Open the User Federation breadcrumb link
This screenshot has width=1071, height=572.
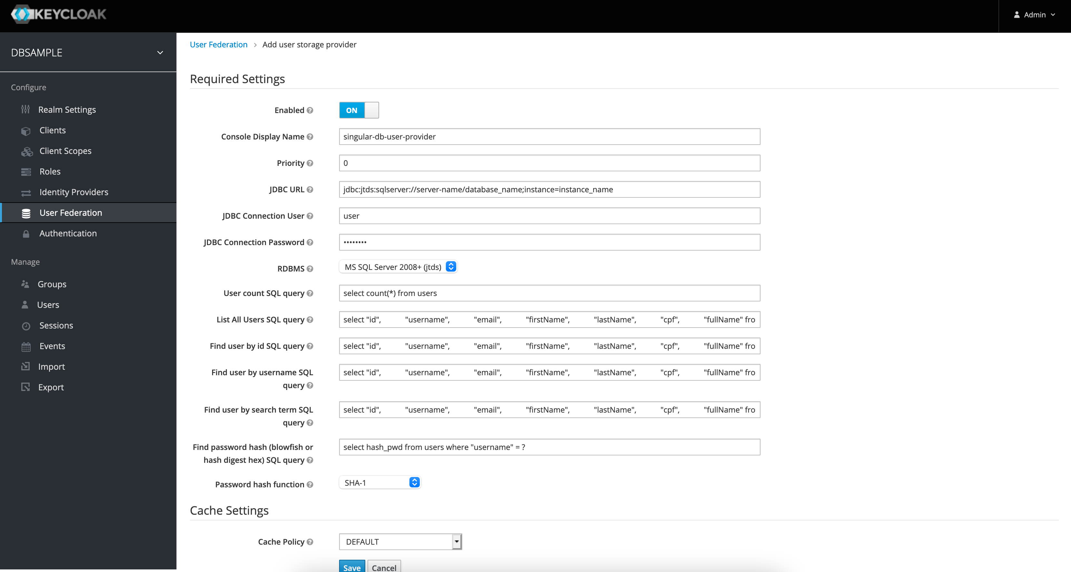[219, 44]
